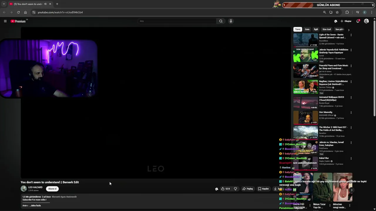Reload the page in Chrome
376x211 pixels.
tap(18, 12)
